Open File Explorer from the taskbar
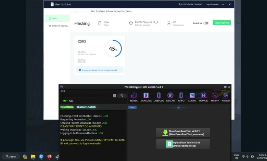 tap(33, 157)
